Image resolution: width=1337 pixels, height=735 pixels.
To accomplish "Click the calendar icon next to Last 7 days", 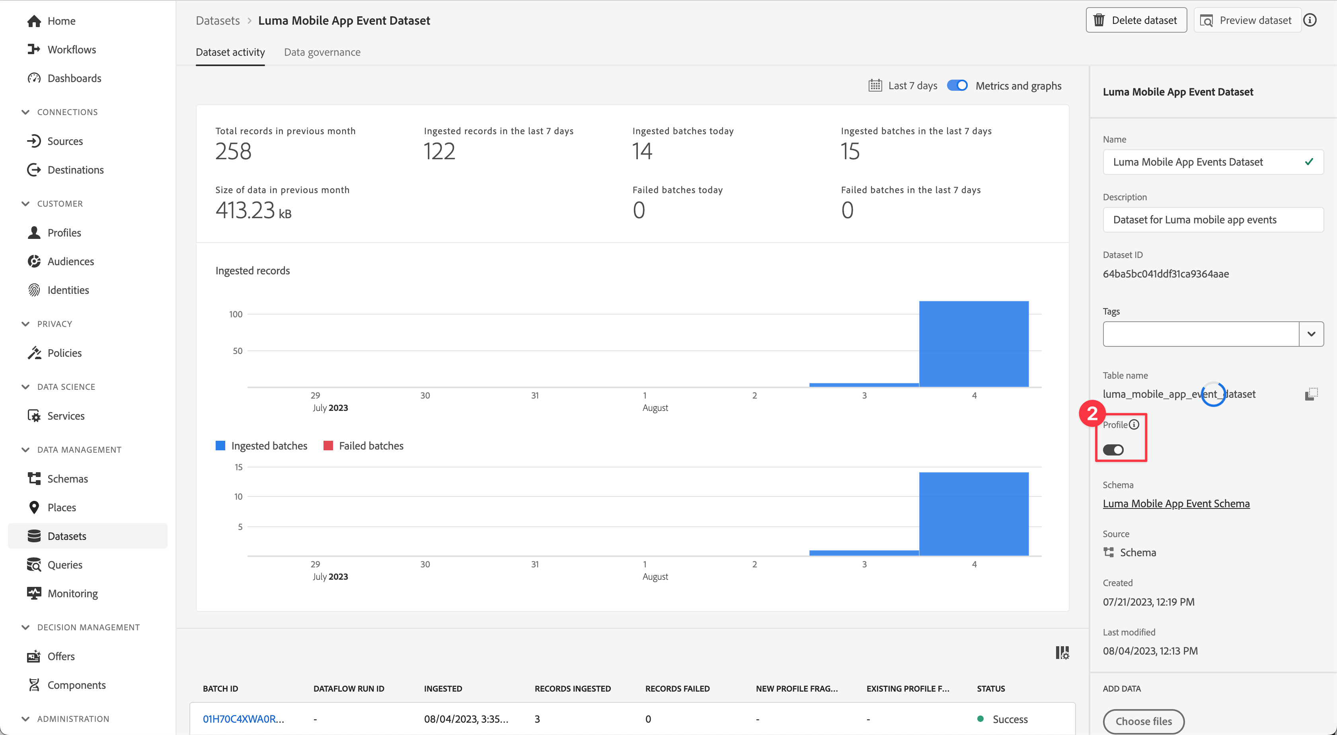I will pos(875,86).
